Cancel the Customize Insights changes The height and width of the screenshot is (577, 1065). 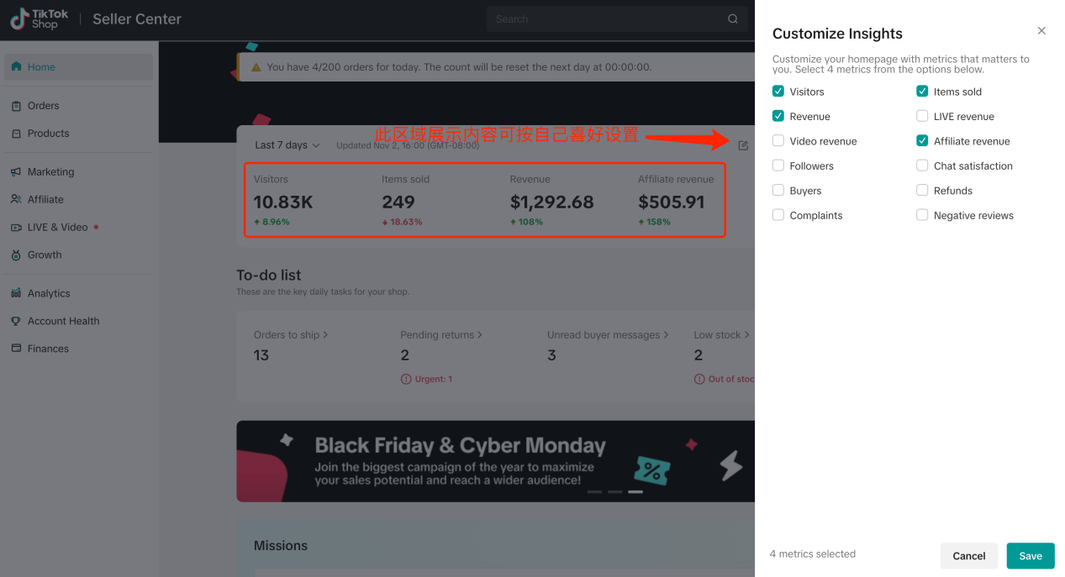coord(968,556)
